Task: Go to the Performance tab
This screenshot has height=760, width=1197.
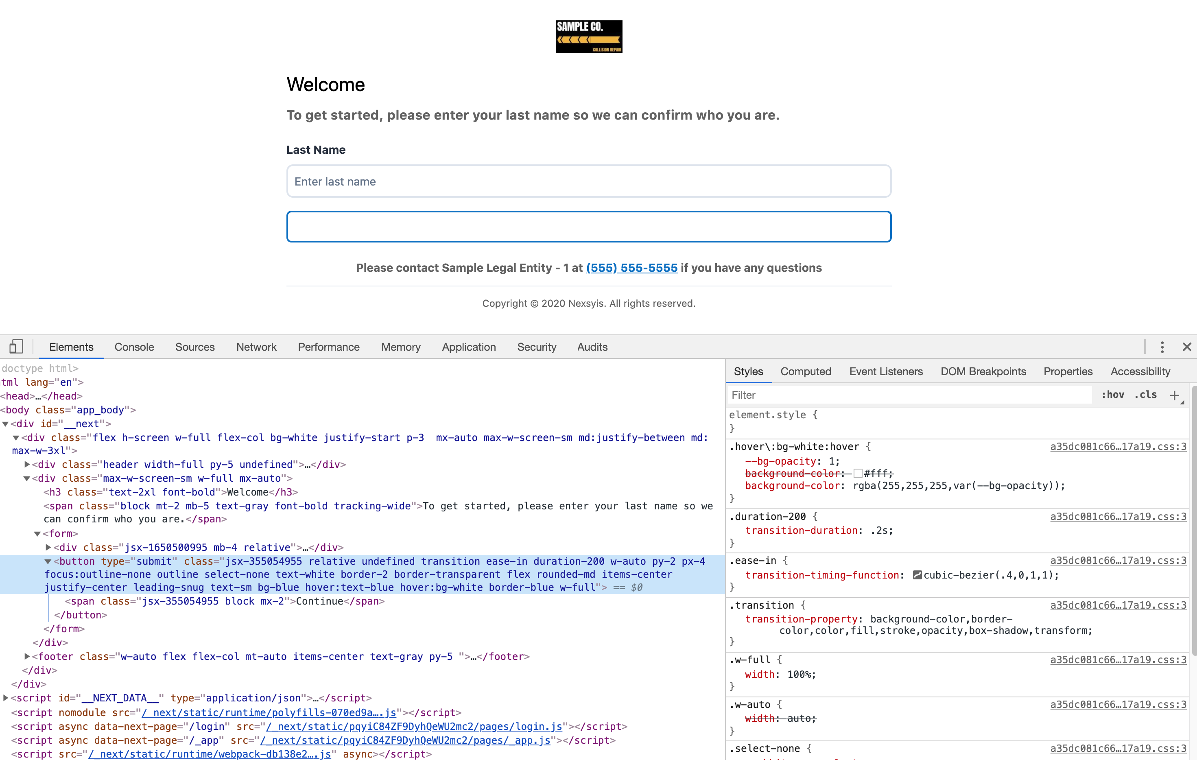Action: pos(329,347)
